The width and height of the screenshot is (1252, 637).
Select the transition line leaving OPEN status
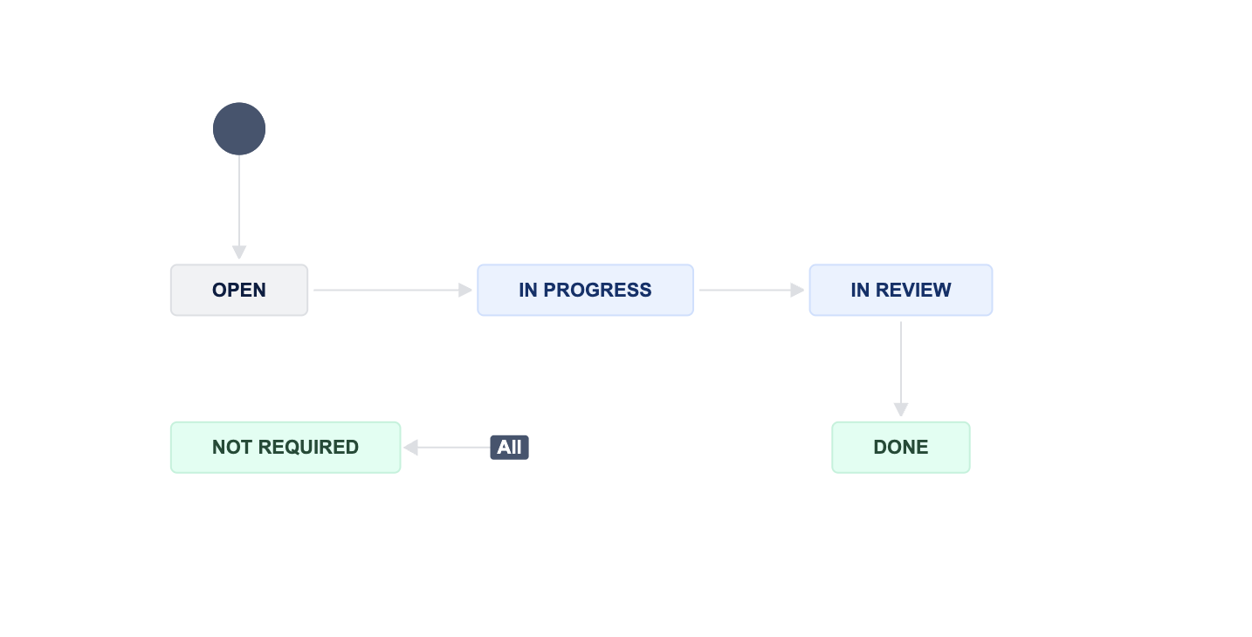pyautogui.click(x=386, y=290)
